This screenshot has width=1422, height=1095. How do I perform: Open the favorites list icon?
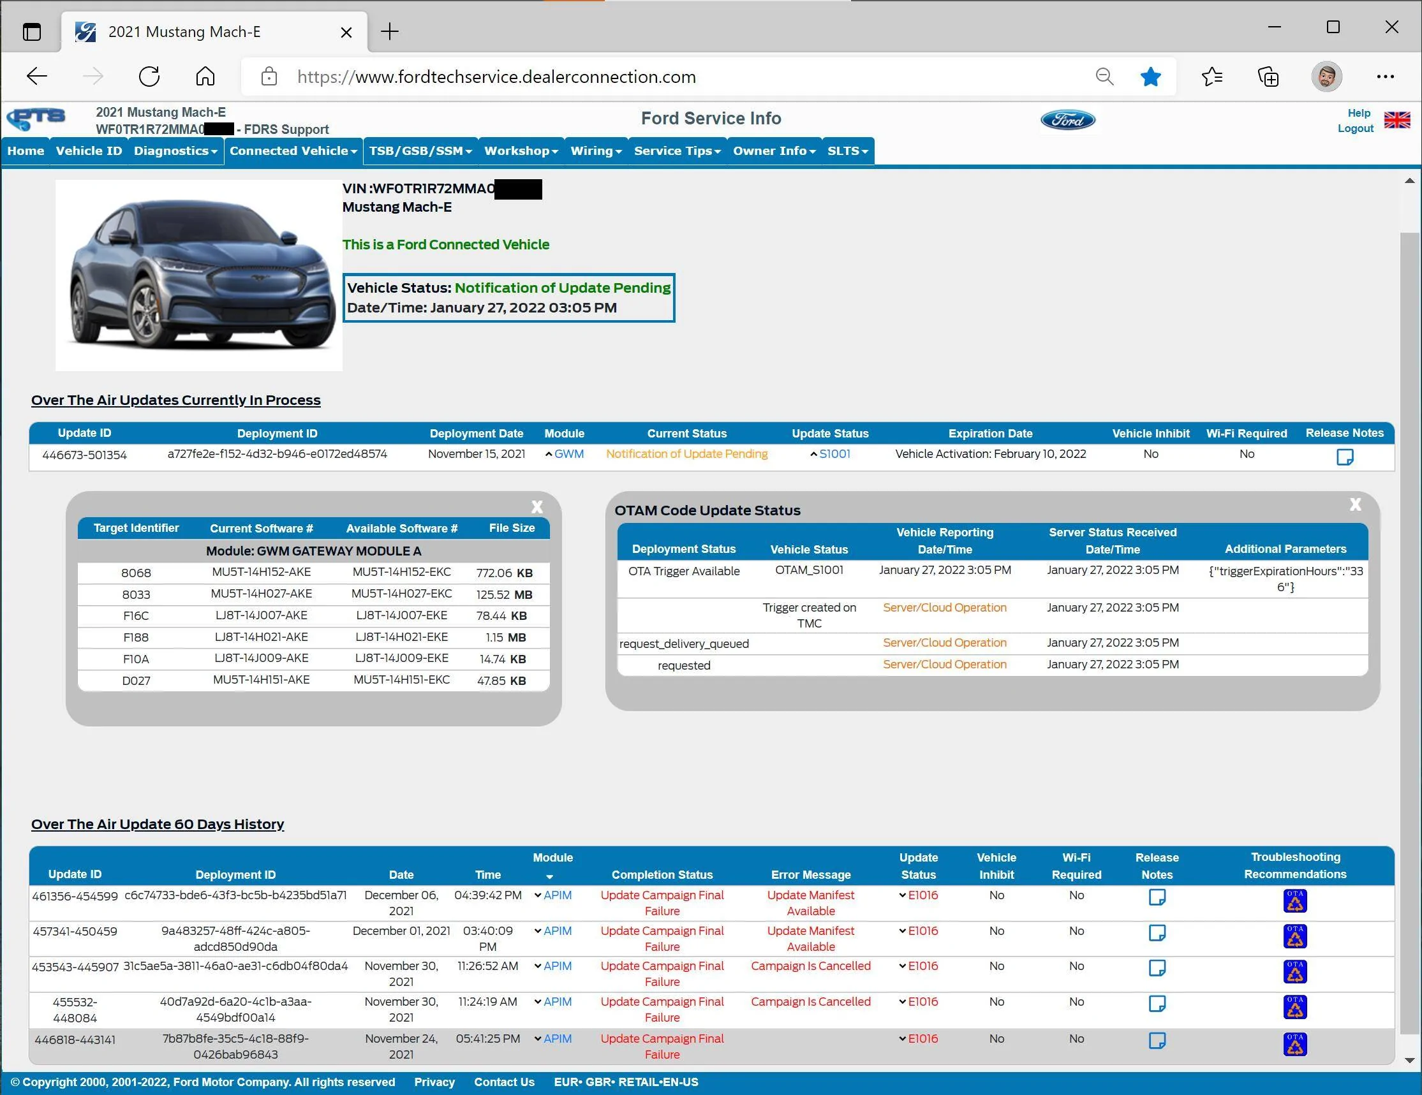click(1211, 77)
